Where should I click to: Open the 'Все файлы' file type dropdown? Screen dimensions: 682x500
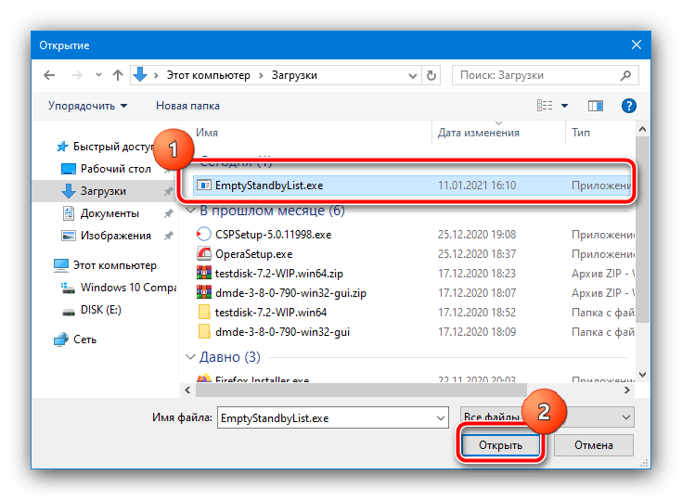pos(547,417)
